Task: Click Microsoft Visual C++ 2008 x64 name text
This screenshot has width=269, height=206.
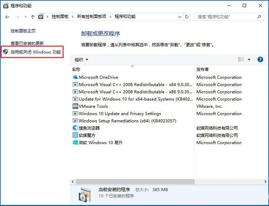Action: [135, 84]
